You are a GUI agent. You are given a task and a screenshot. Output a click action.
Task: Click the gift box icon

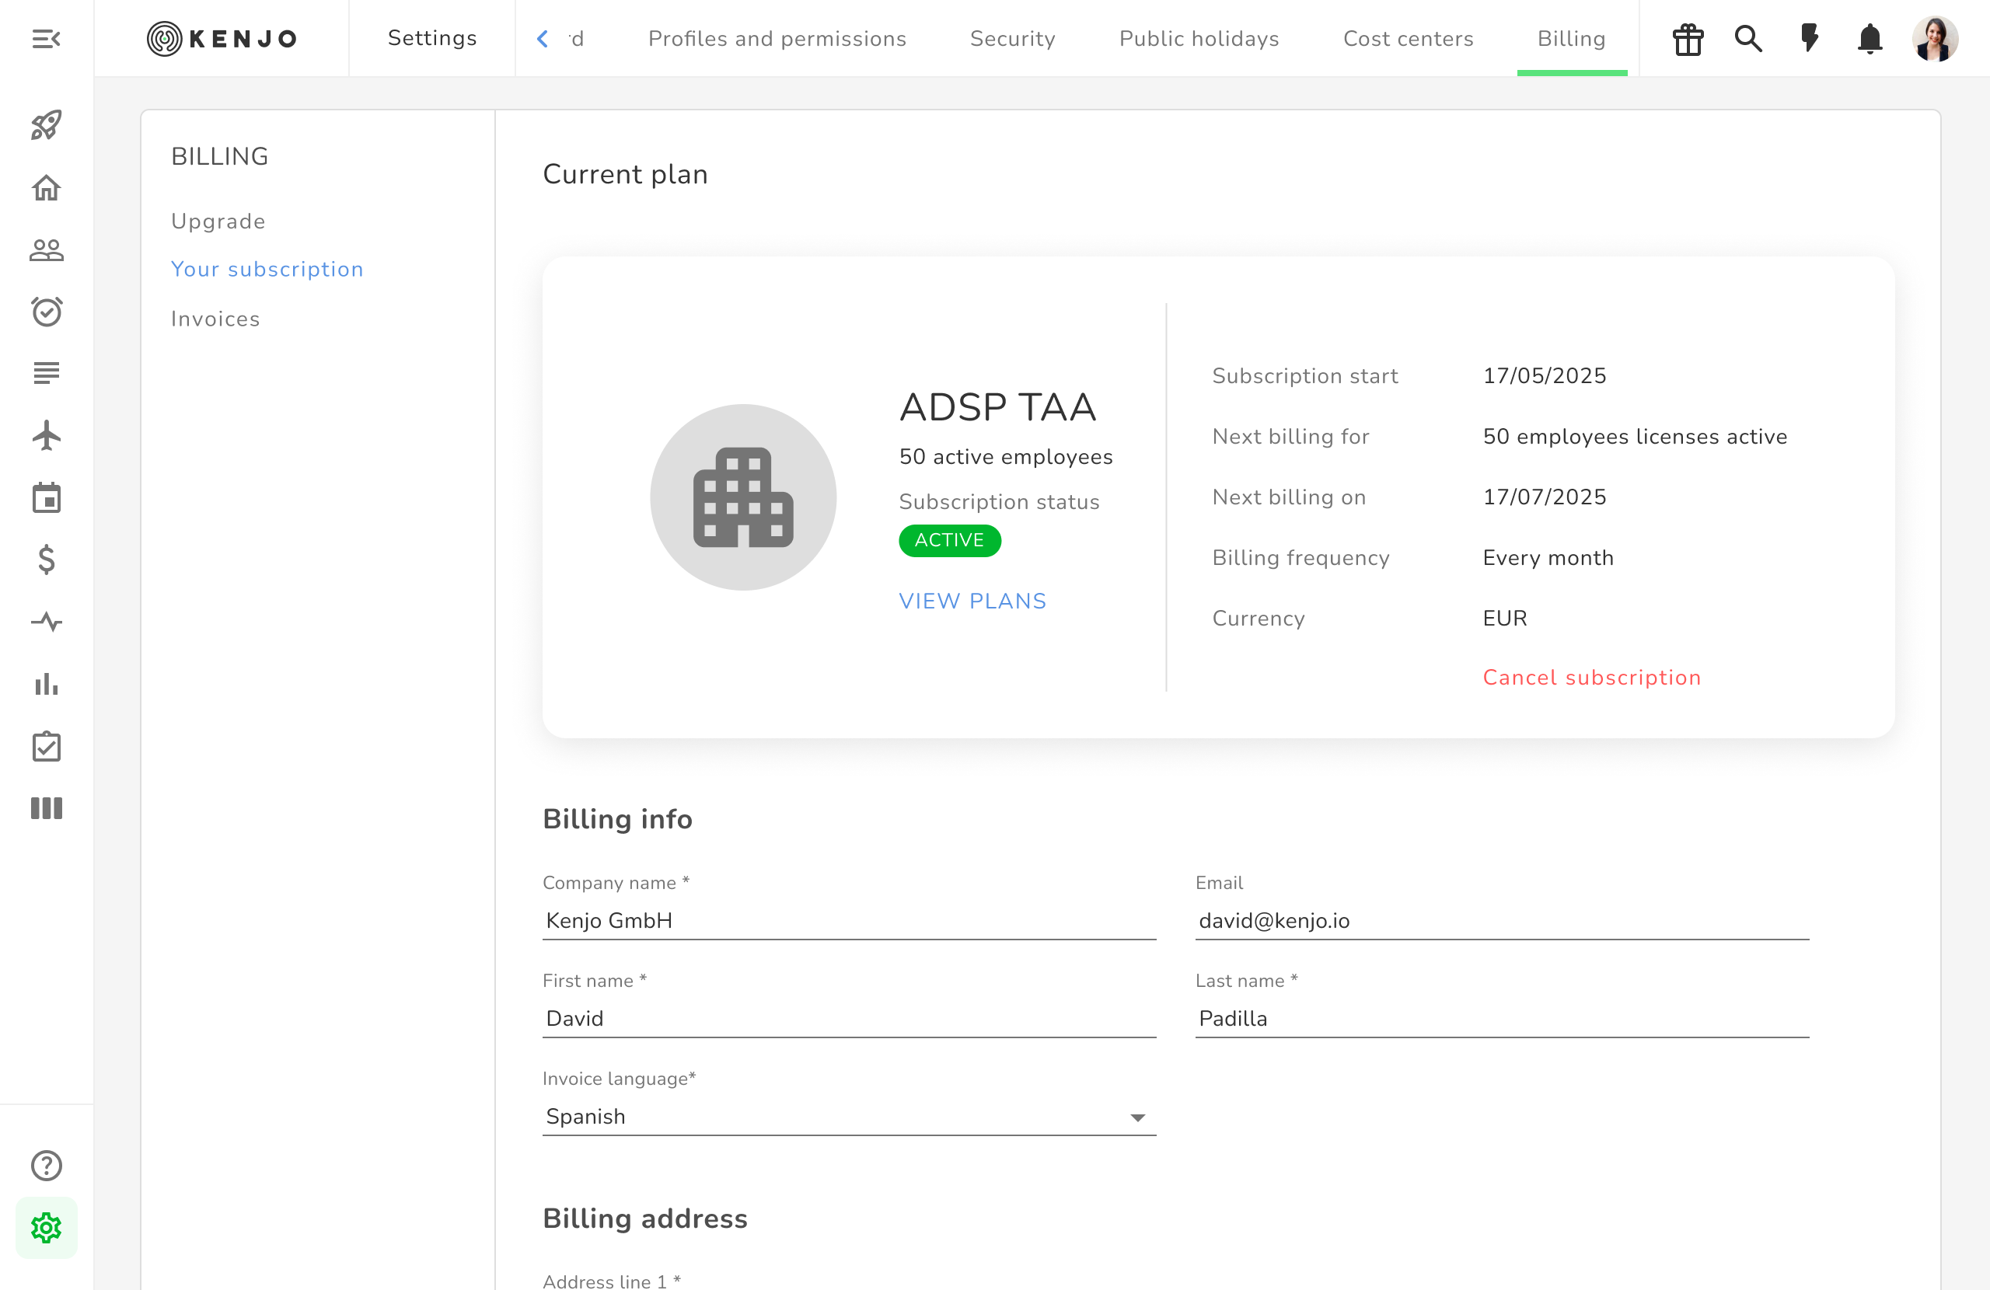[1688, 38]
